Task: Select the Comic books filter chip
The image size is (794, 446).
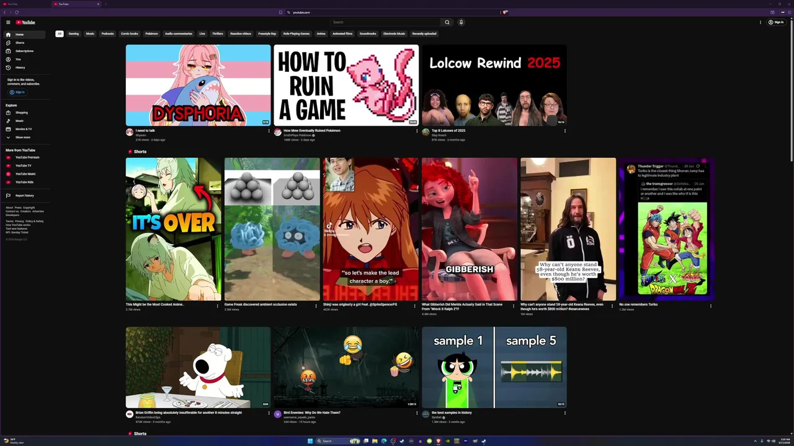Action: coord(130,33)
